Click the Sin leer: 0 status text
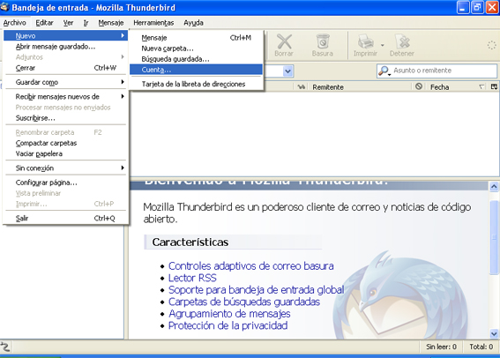 click(x=441, y=347)
